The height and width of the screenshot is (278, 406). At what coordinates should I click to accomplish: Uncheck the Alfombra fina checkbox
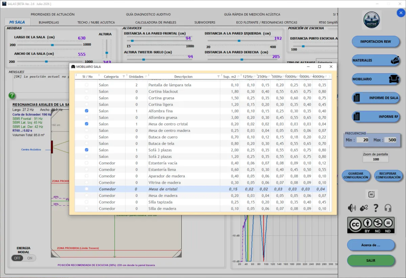click(87, 111)
